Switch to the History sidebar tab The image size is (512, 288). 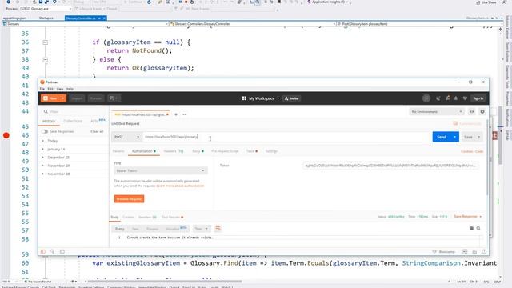tap(49, 121)
